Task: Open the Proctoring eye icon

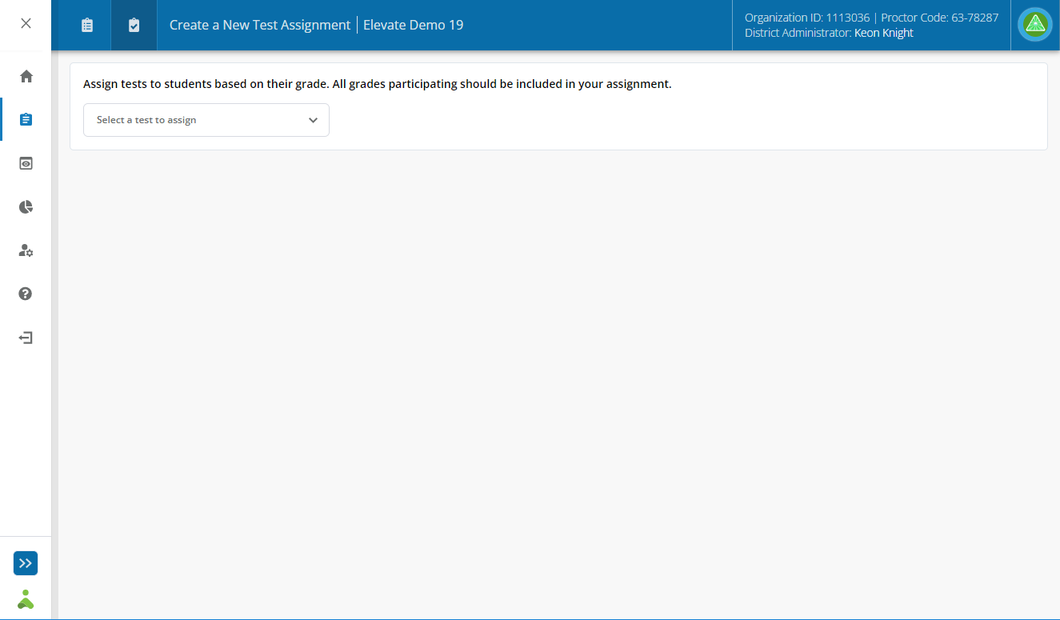Action: pyautogui.click(x=26, y=163)
